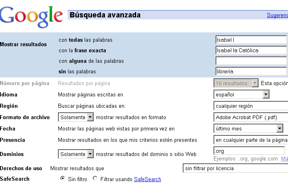This screenshot has height=188, width=288.
Task: Click 'mostrar resultados del dominio o sitio Web' text
Action: (x=146, y=154)
